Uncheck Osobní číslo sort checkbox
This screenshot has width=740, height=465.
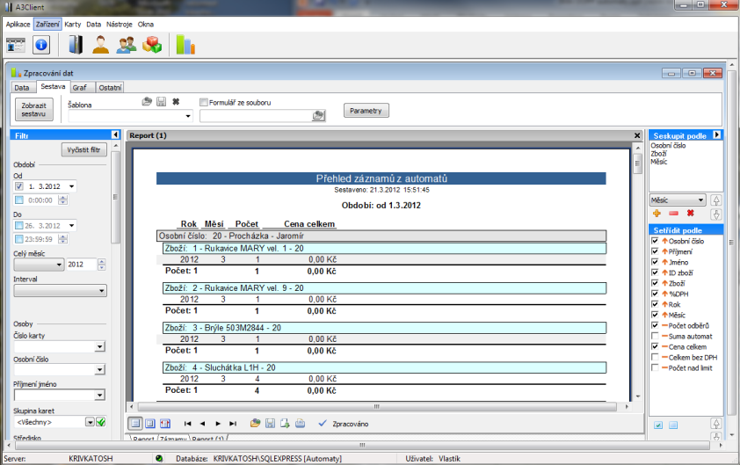[x=655, y=241]
